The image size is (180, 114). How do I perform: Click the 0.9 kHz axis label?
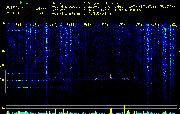(2, 66)
